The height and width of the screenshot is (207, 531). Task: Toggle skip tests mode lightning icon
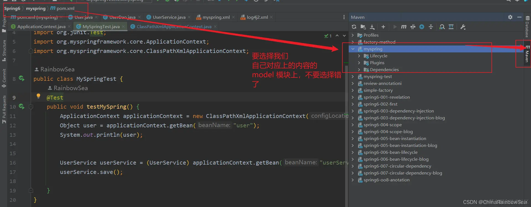(x=422, y=27)
